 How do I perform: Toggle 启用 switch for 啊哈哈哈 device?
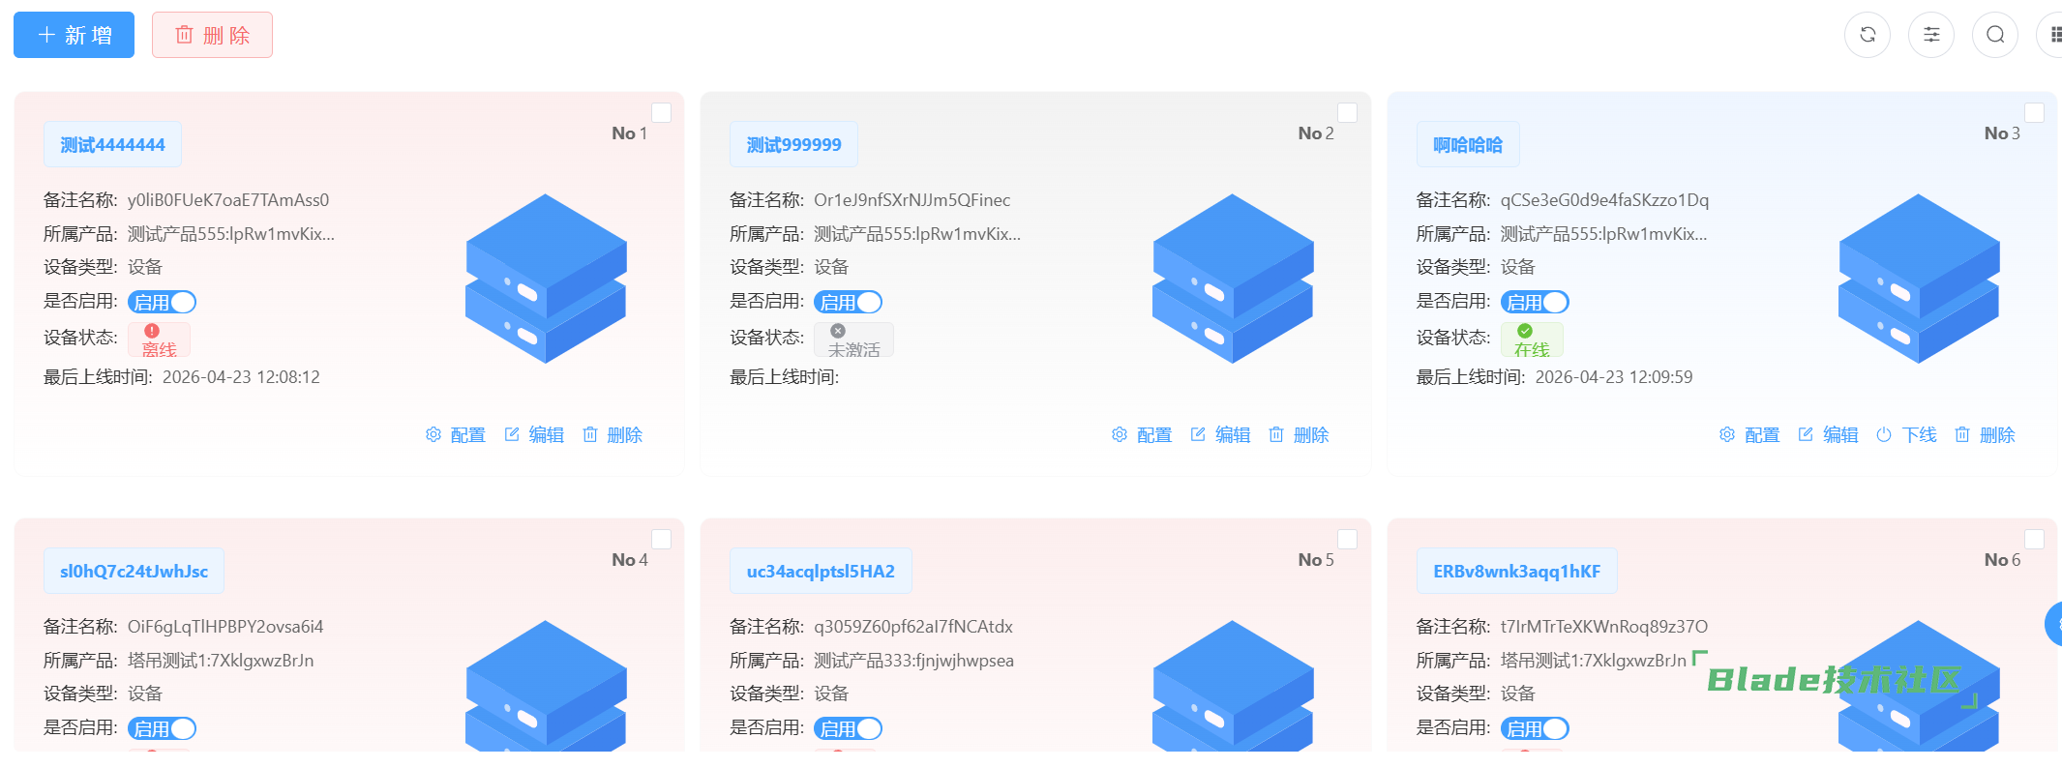1535,303
